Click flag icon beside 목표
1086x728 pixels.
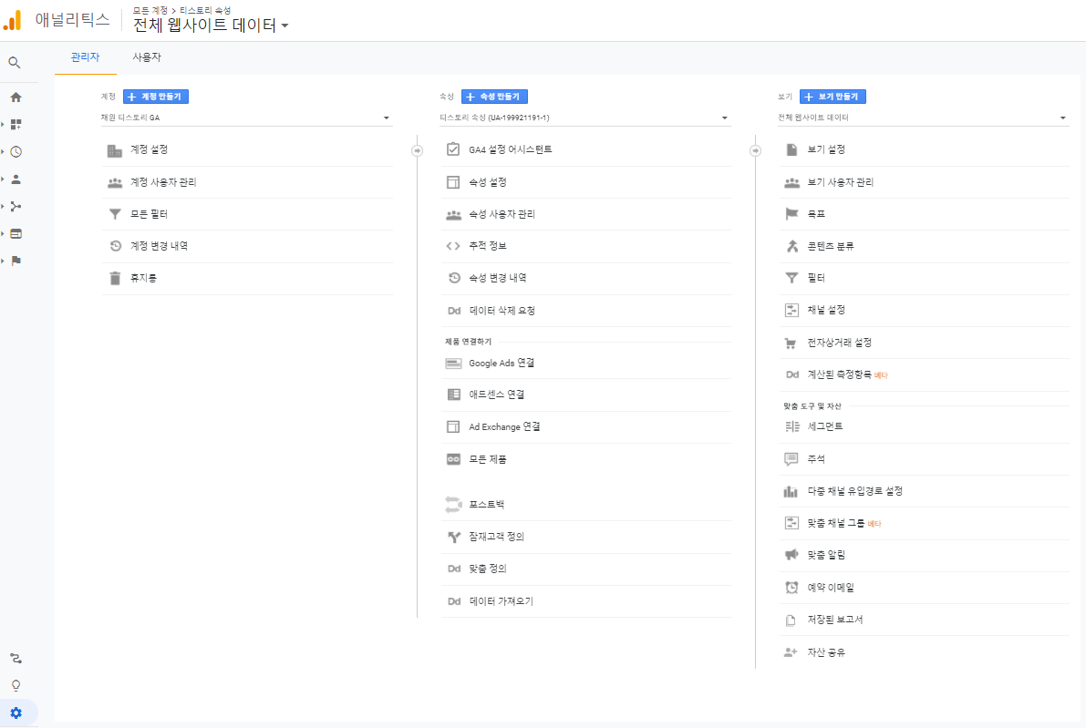tap(791, 214)
